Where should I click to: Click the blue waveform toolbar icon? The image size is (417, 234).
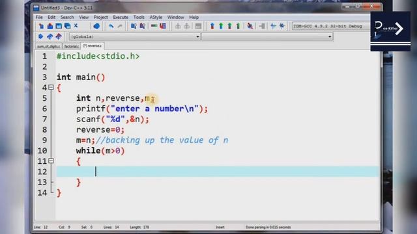(273, 26)
